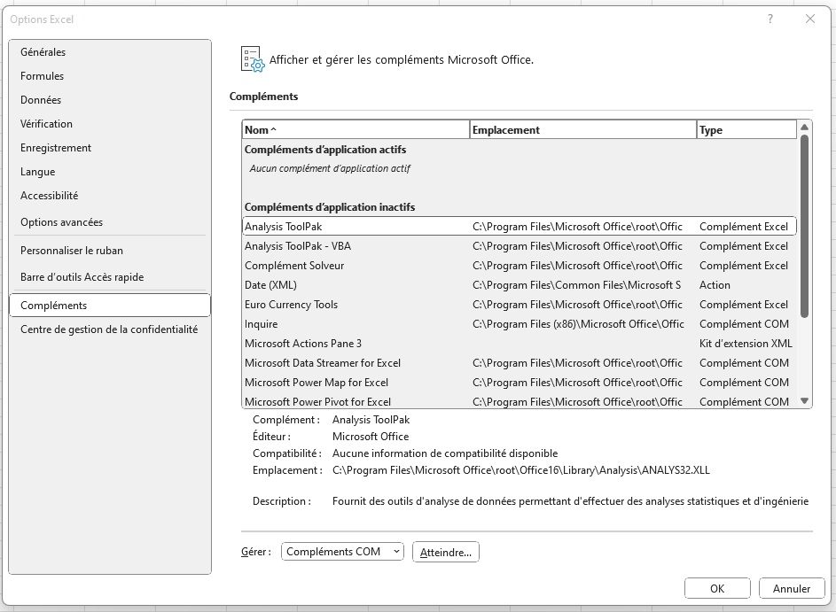This screenshot has width=836, height=612.
Task: Select the Compléments category
Action: [x=110, y=306]
